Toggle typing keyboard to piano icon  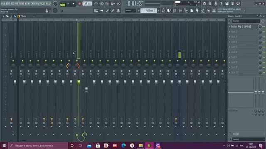click(x=96, y=11)
